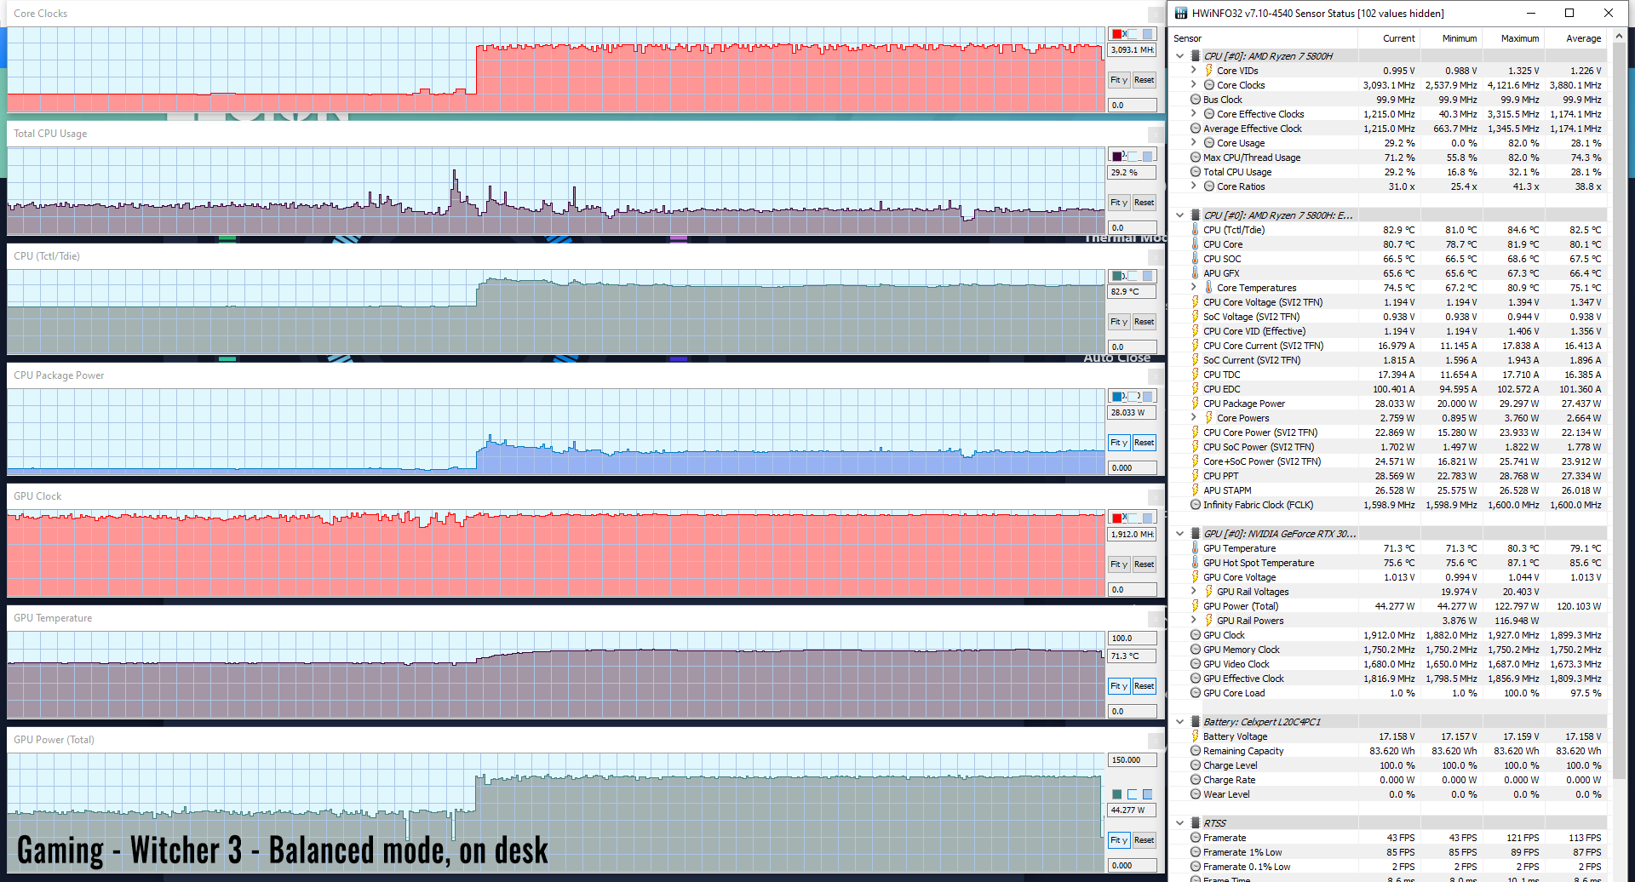
Task: Click the Maximum column header
Action: [1519, 38]
